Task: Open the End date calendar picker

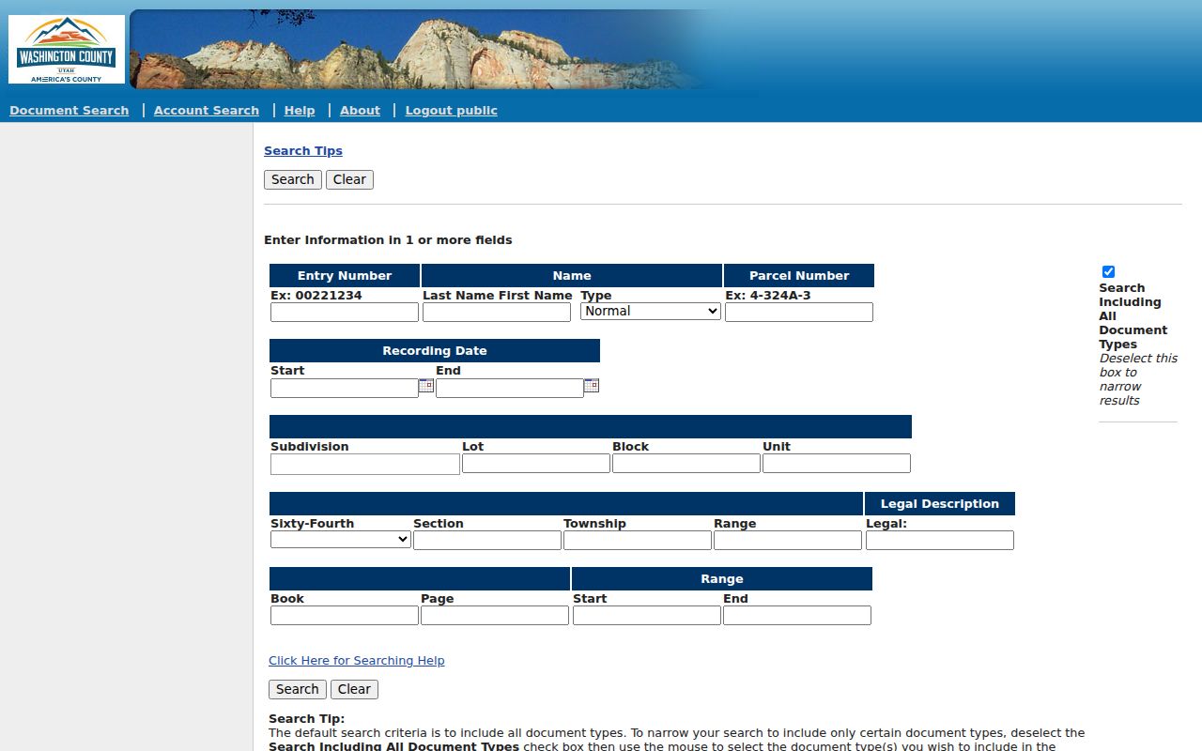Action: tap(592, 386)
